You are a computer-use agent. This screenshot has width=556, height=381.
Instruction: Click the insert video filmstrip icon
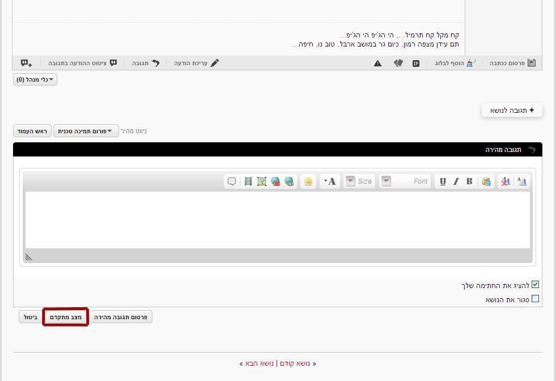tap(248, 181)
